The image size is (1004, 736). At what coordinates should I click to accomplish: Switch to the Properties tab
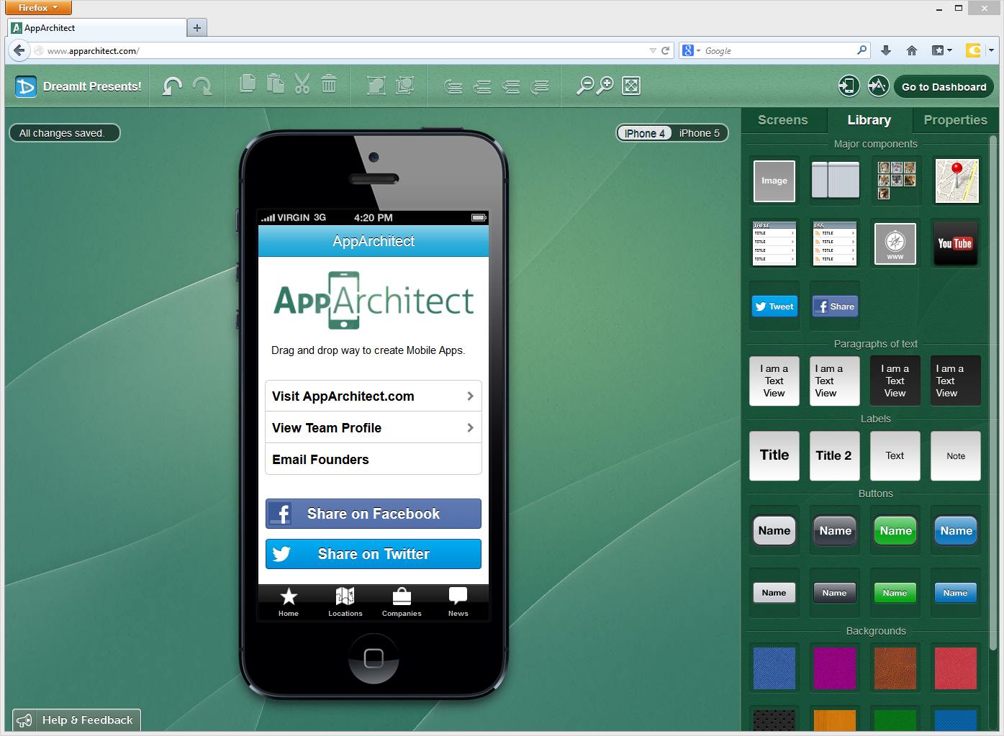(x=955, y=120)
